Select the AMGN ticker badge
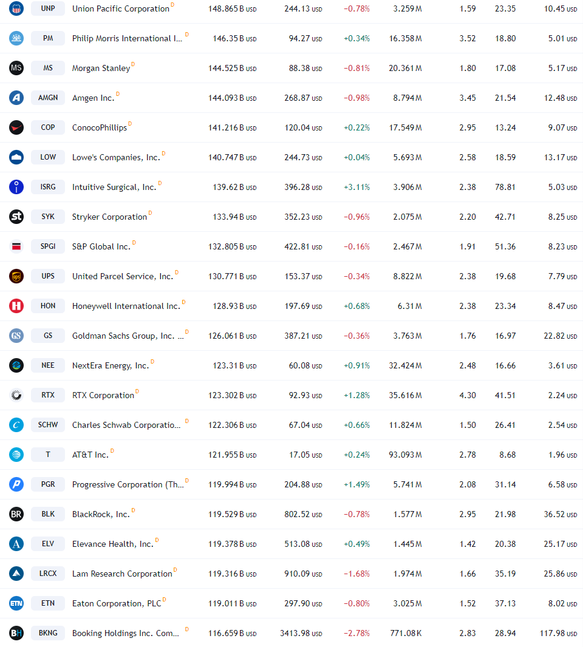 48,97
